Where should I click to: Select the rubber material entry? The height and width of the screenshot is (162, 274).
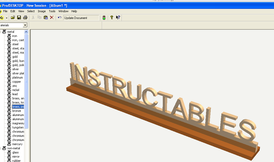pyautogui.click(x=16, y=161)
